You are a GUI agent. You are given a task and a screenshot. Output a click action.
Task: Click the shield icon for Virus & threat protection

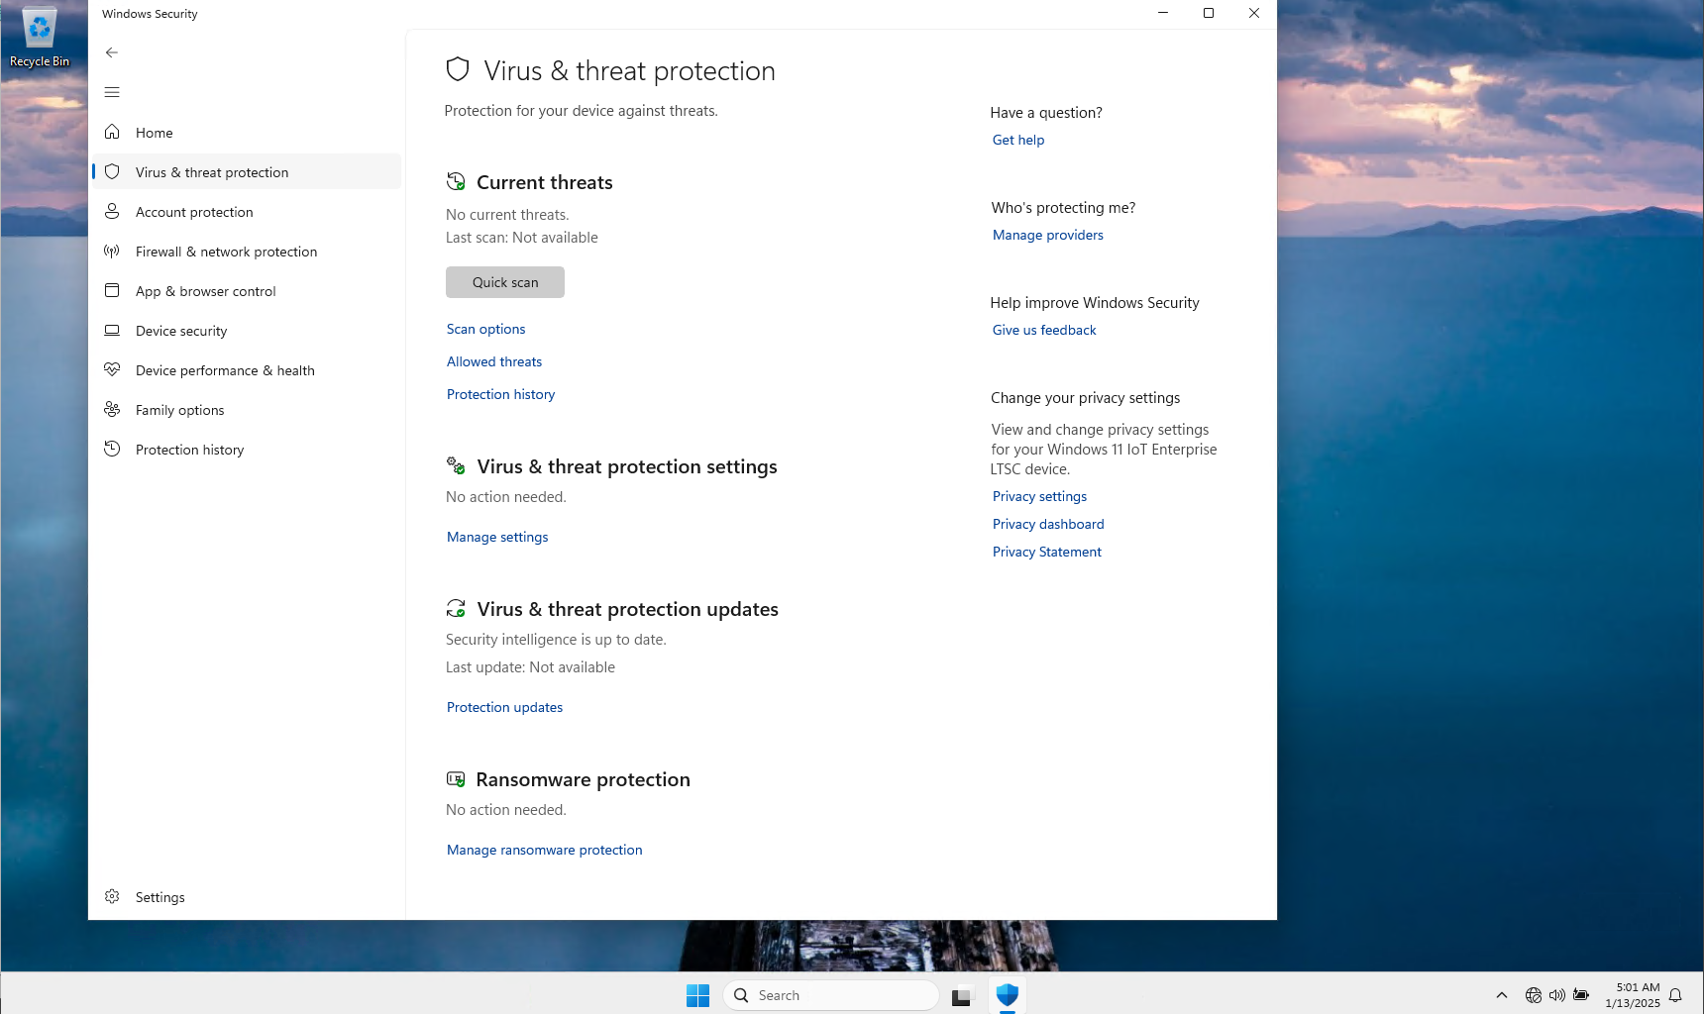pyautogui.click(x=112, y=171)
